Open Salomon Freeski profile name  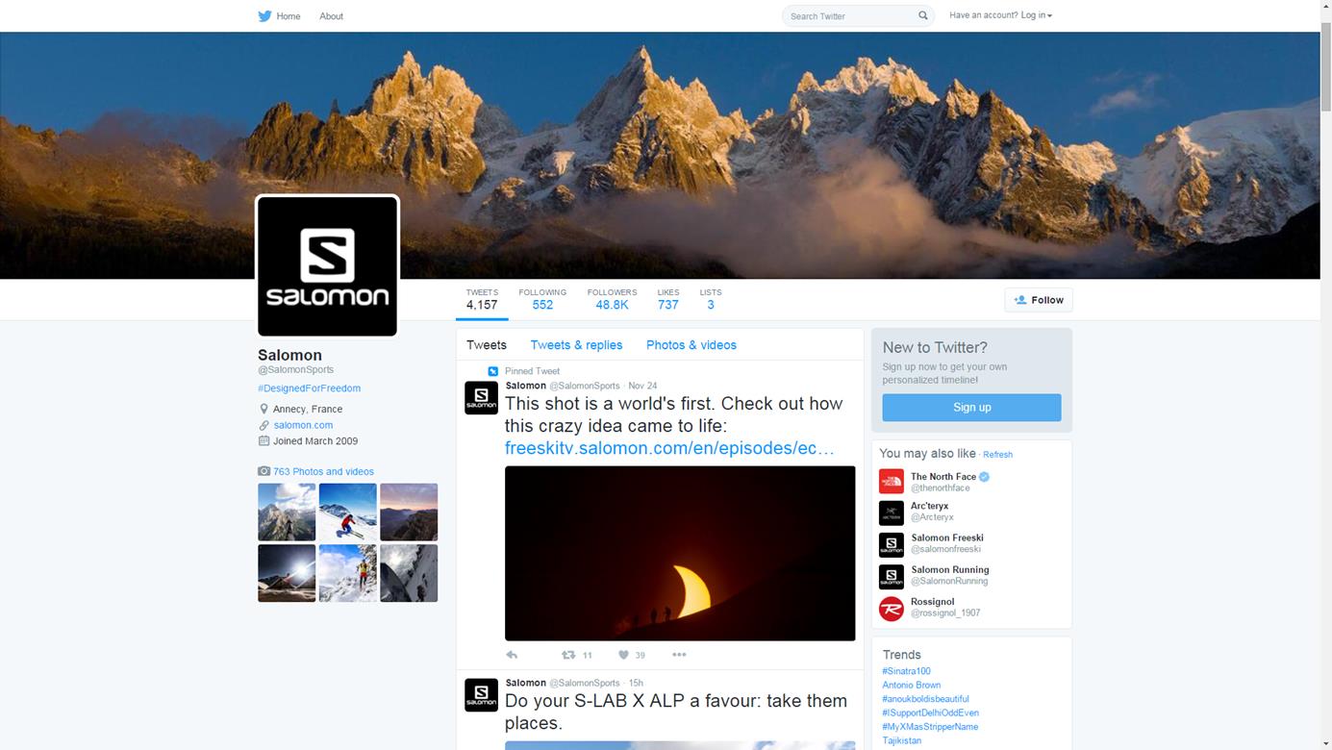point(947,537)
